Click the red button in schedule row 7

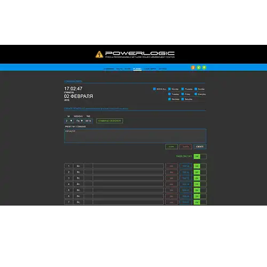point(171,202)
